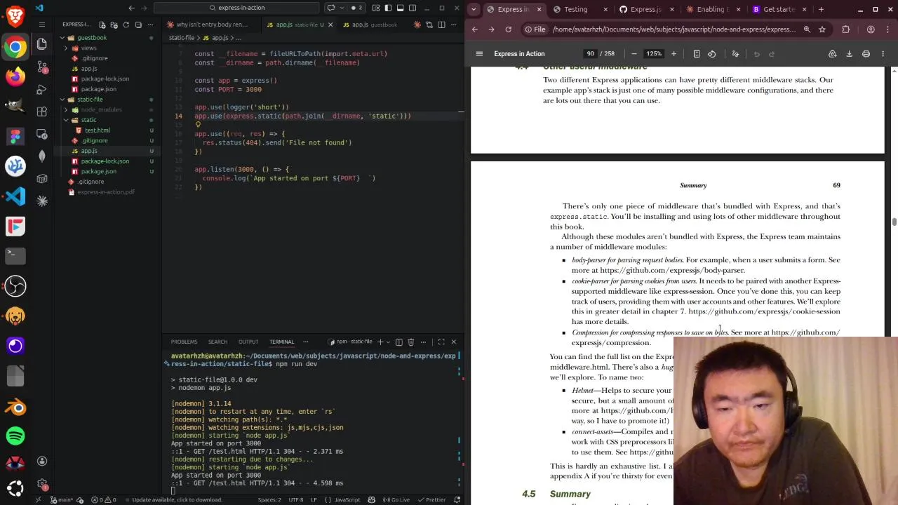The height and width of the screenshot is (505, 898).
Task: Click the PDF page number field
Action: click(590, 54)
